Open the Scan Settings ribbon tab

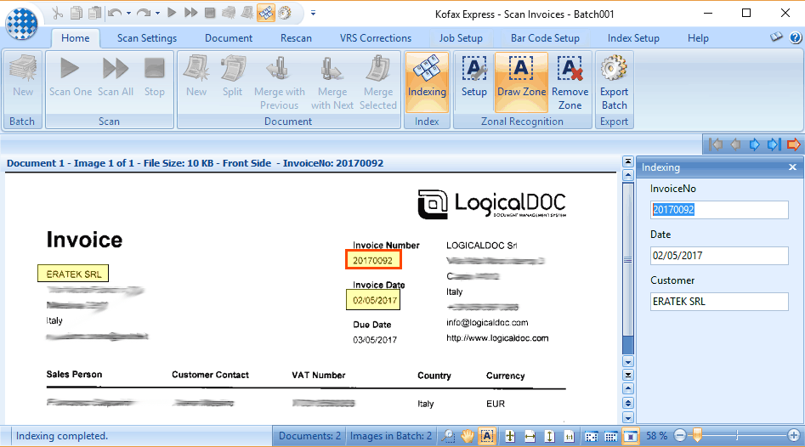(x=147, y=38)
